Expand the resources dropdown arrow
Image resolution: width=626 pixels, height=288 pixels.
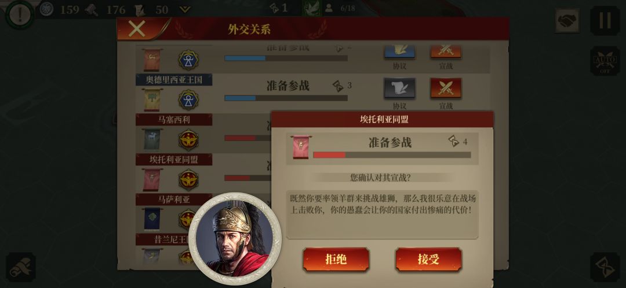coord(184,9)
